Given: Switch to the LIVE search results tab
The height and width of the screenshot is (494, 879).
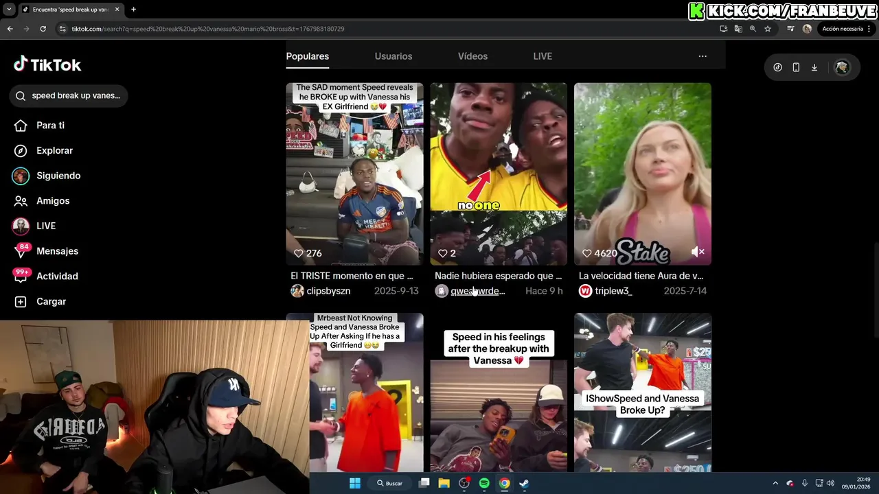Looking at the screenshot, I should tap(543, 56).
